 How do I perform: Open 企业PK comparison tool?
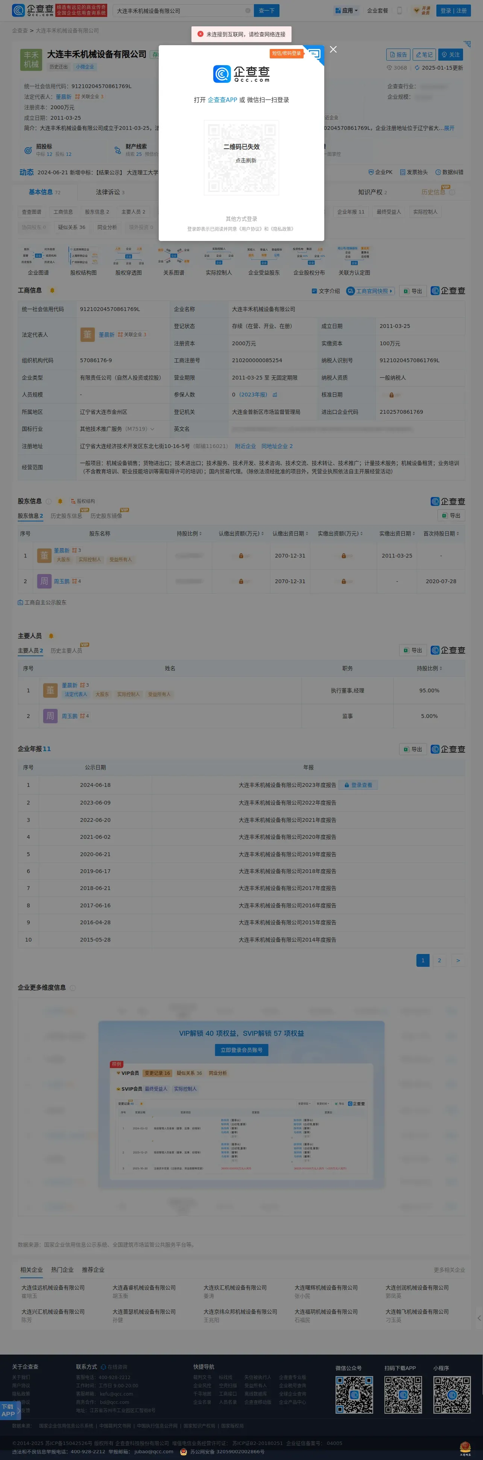coord(380,172)
